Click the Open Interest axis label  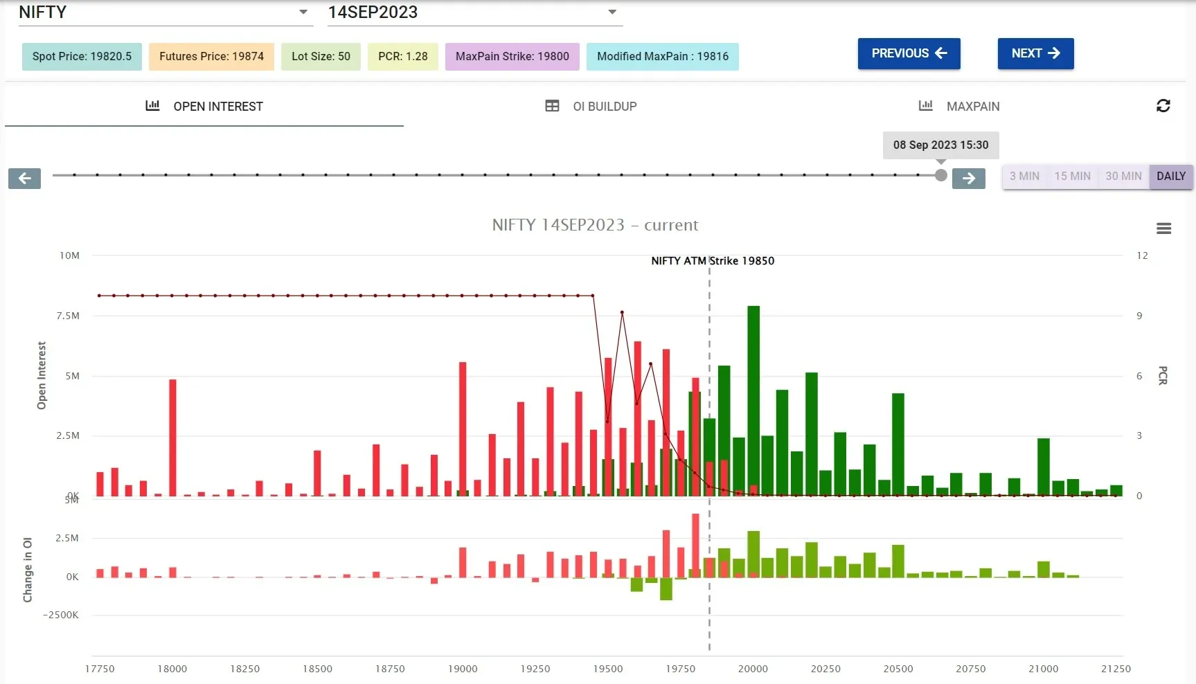pyautogui.click(x=42, y=375)
